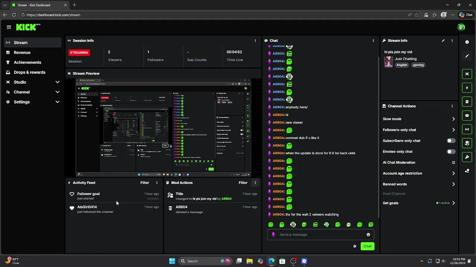Viewport: 476px width, 267px height.
Task: Click the three-circles icon at rail bottom
Action: point(467,171)
